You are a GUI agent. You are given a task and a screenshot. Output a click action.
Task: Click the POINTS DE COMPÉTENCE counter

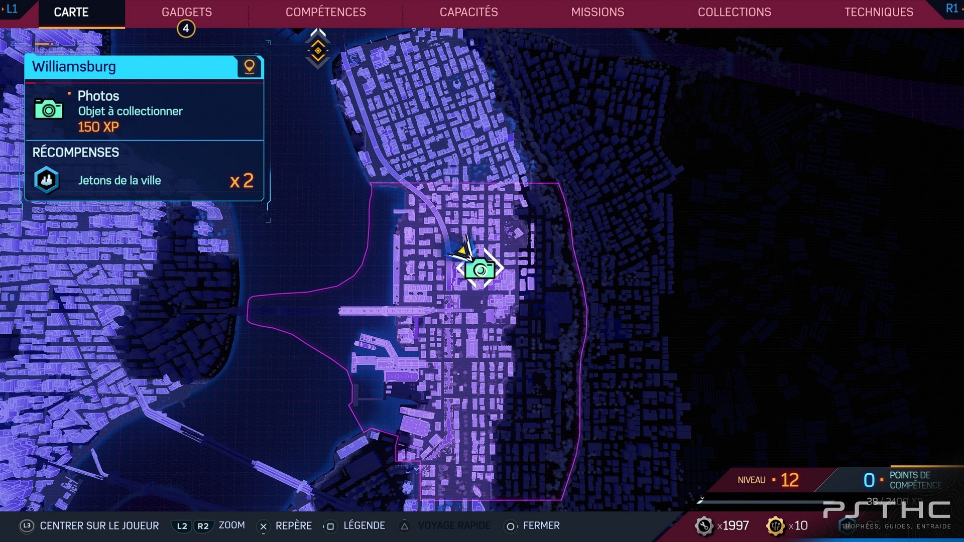point(902,480)
